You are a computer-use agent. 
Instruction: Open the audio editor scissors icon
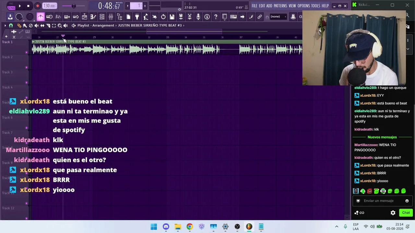189,17
